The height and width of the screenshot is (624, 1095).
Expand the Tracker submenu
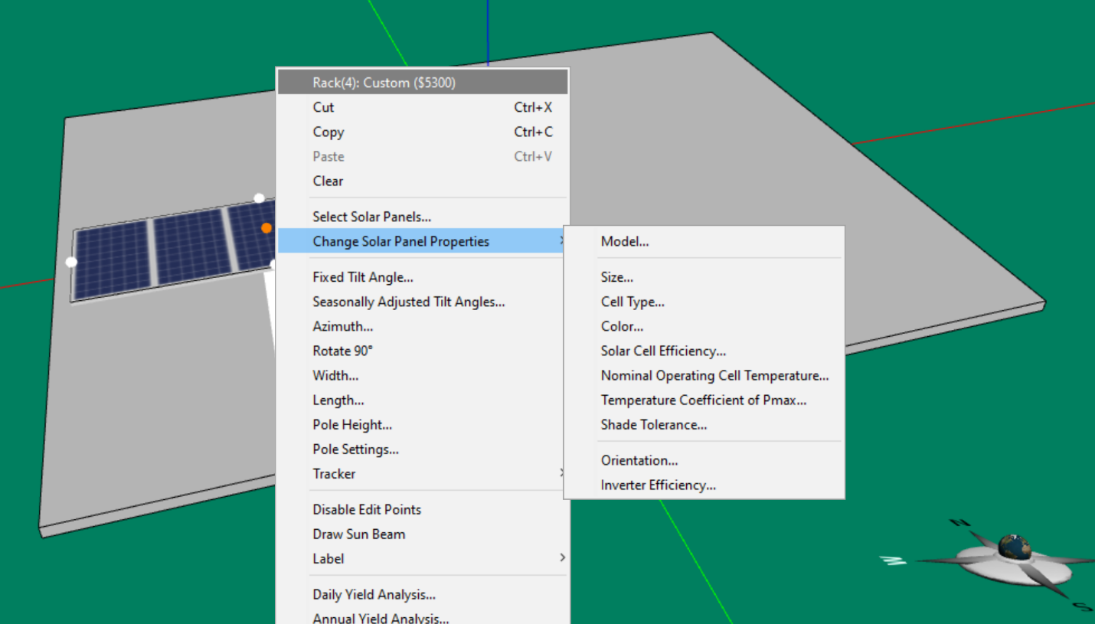pyautogui.click(x=334, y=474)
